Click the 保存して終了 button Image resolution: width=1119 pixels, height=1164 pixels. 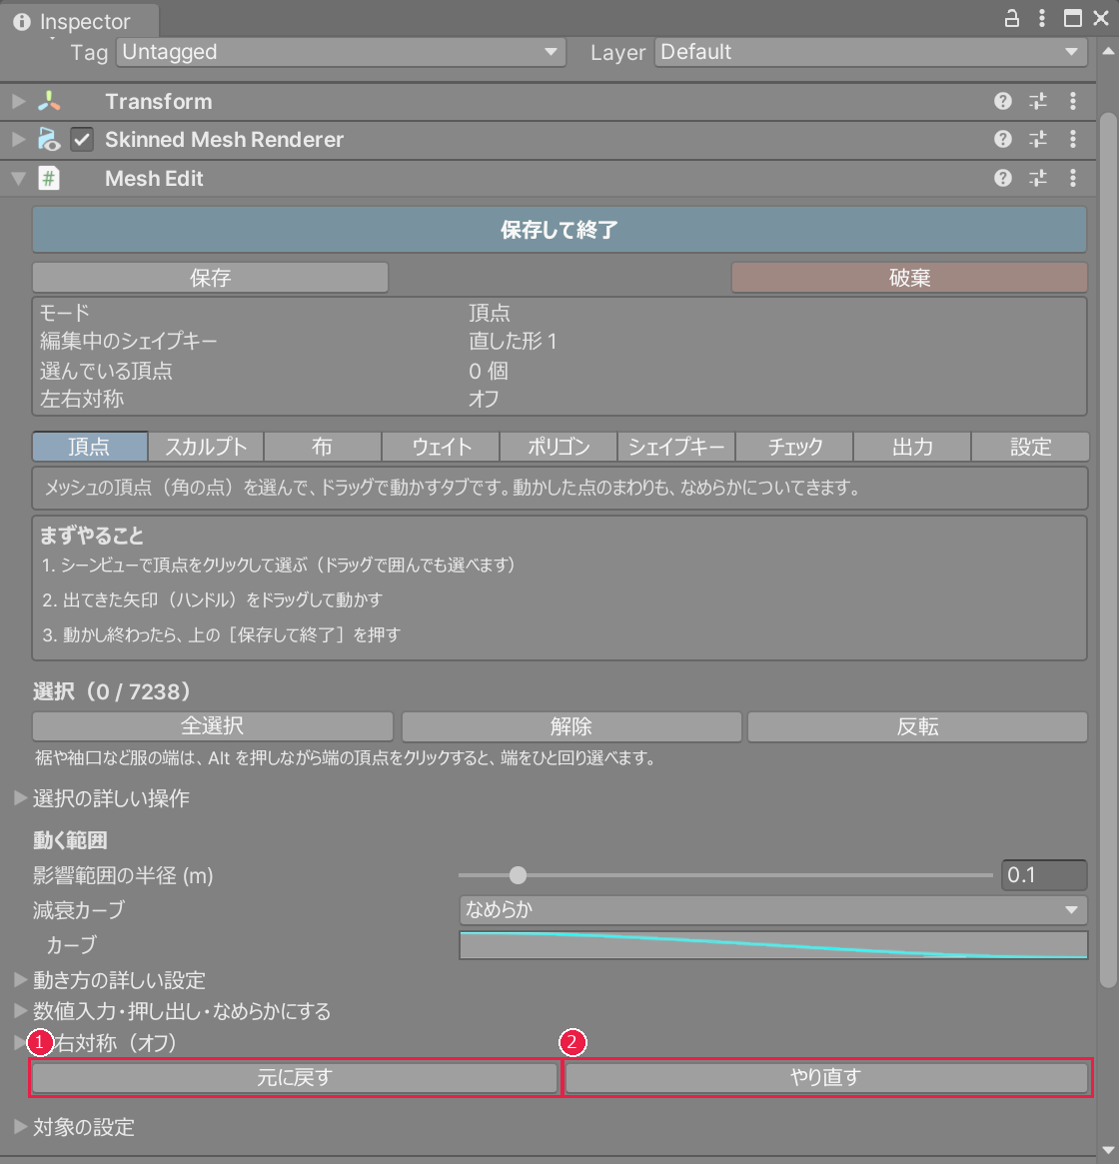[x=559, y=230]
